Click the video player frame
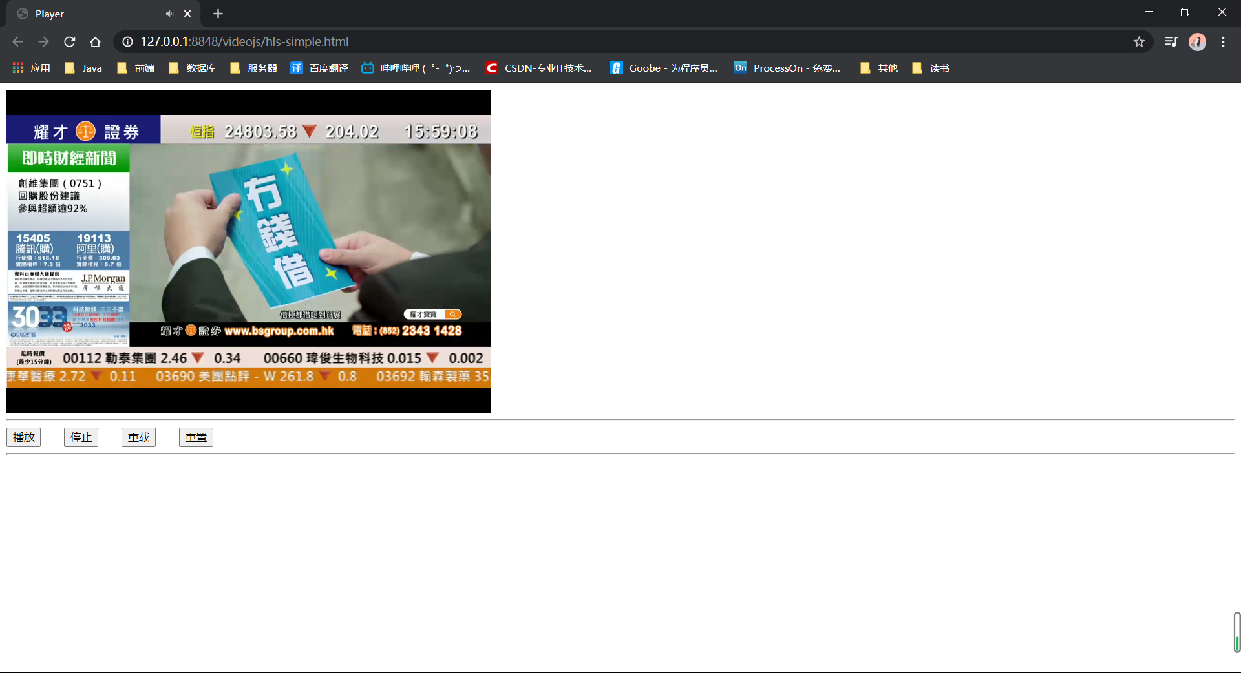Viewport: 1241px width, 673px height. point(249,251)
